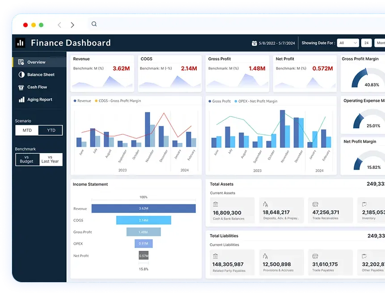Click the 24 date value field
The height and width of the screenshot is (296, 385).
point(366,43)
